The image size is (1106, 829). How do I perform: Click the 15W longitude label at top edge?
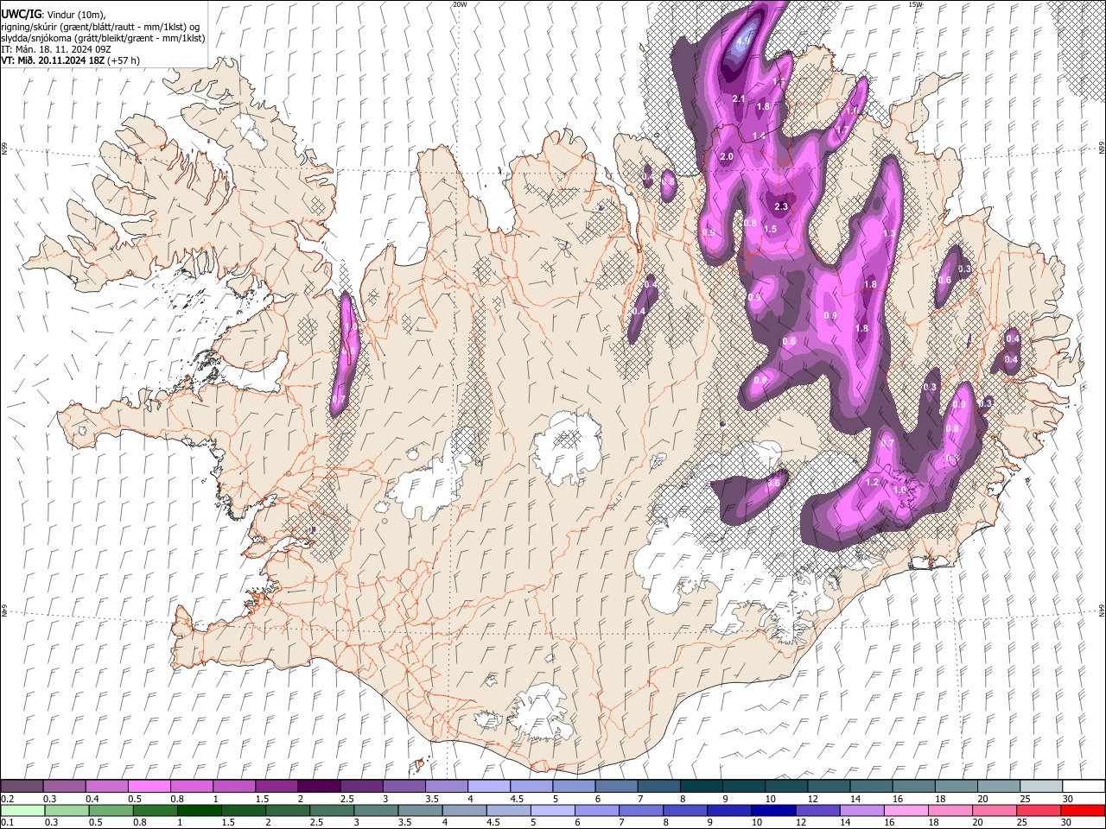(915, 4)
